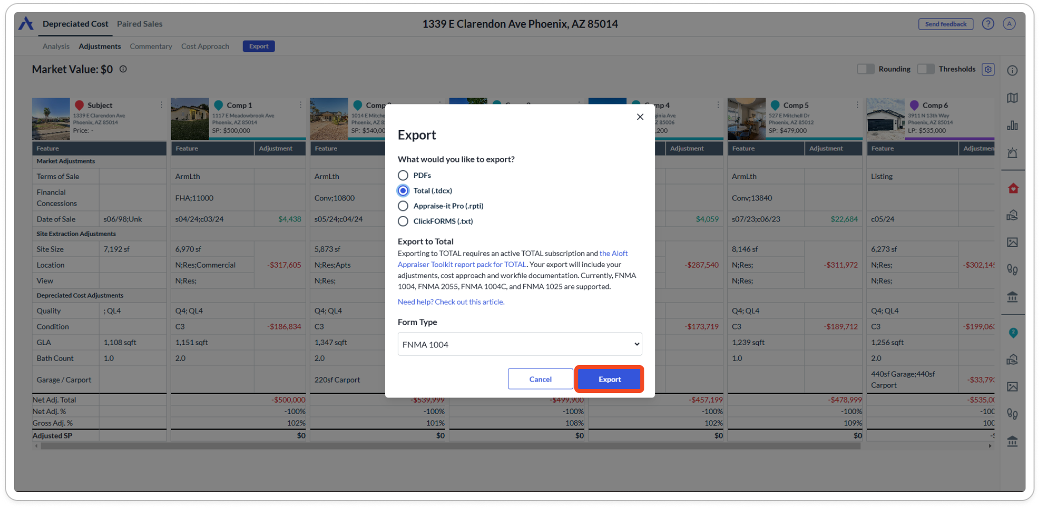Switch to the Paired Sales tab
This screenshot has width=1040, height=508.
click(140, 24)
